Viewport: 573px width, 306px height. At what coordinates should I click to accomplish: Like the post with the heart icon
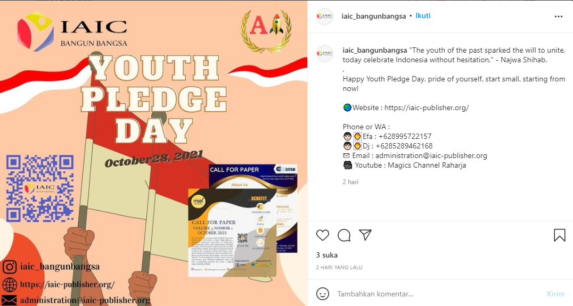coord(323,235)
